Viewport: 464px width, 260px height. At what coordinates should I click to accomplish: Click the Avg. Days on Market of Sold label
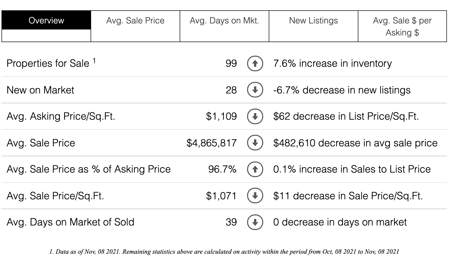point(70,222)
